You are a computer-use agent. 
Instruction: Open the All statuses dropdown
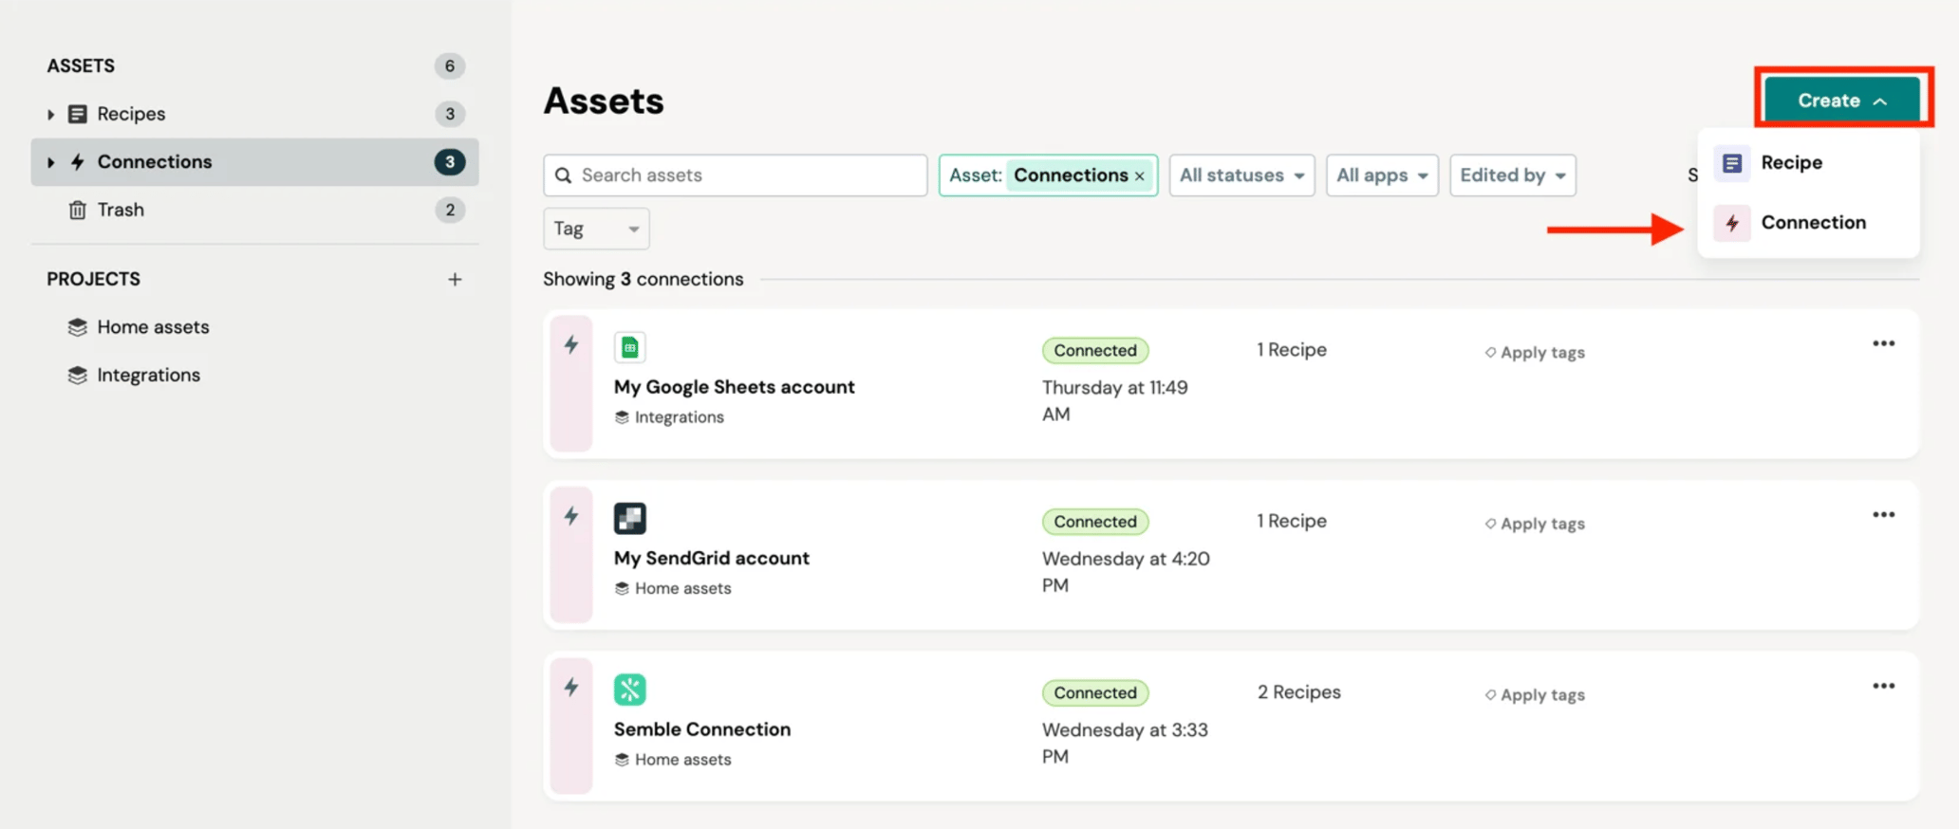[x=1241, y=175]
